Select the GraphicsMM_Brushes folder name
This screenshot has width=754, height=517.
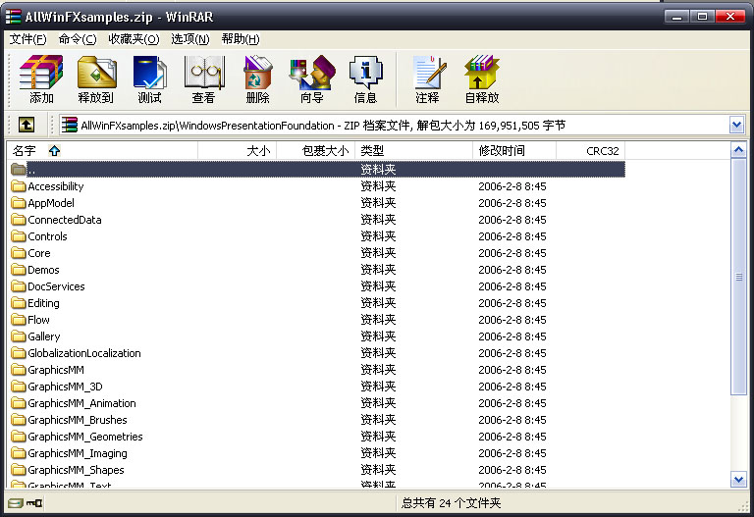pyautogui.click(x=78, y=420)
